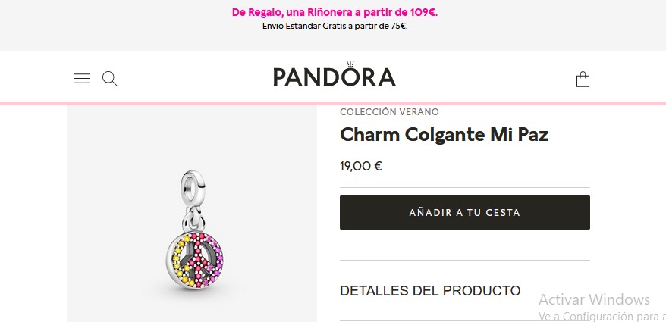The width and height of the screenshot is (666, 322).
Task: Click the Charm Colgante Mi Paz title
Action: point(445,135)
